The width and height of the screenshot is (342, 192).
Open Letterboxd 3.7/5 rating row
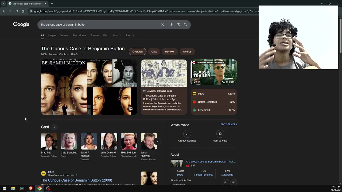point(214,110)
